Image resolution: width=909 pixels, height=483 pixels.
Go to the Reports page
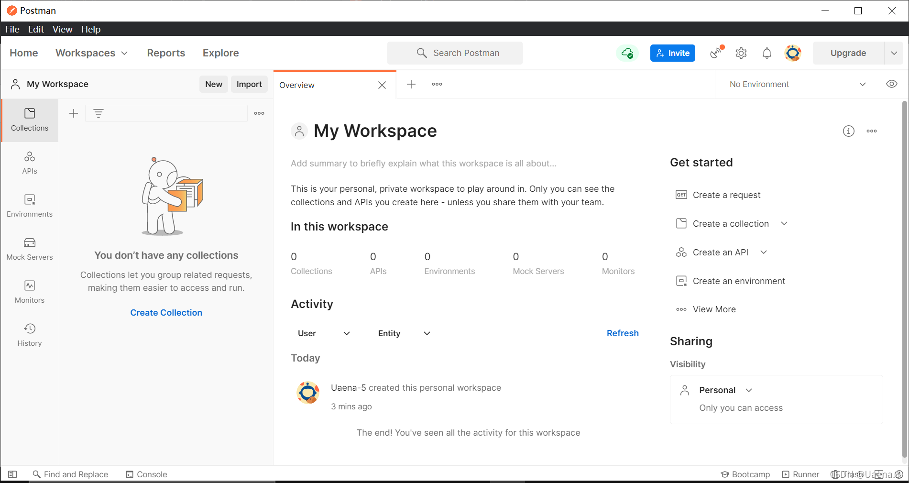pos(166,53)
